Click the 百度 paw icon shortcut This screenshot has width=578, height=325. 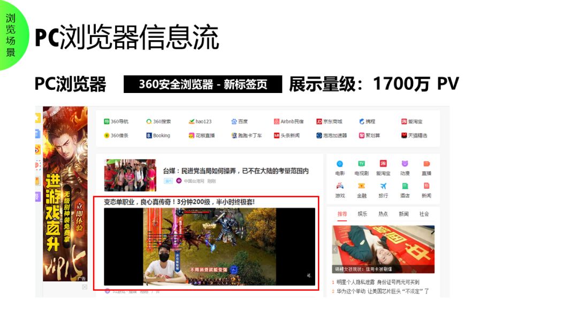234,121
